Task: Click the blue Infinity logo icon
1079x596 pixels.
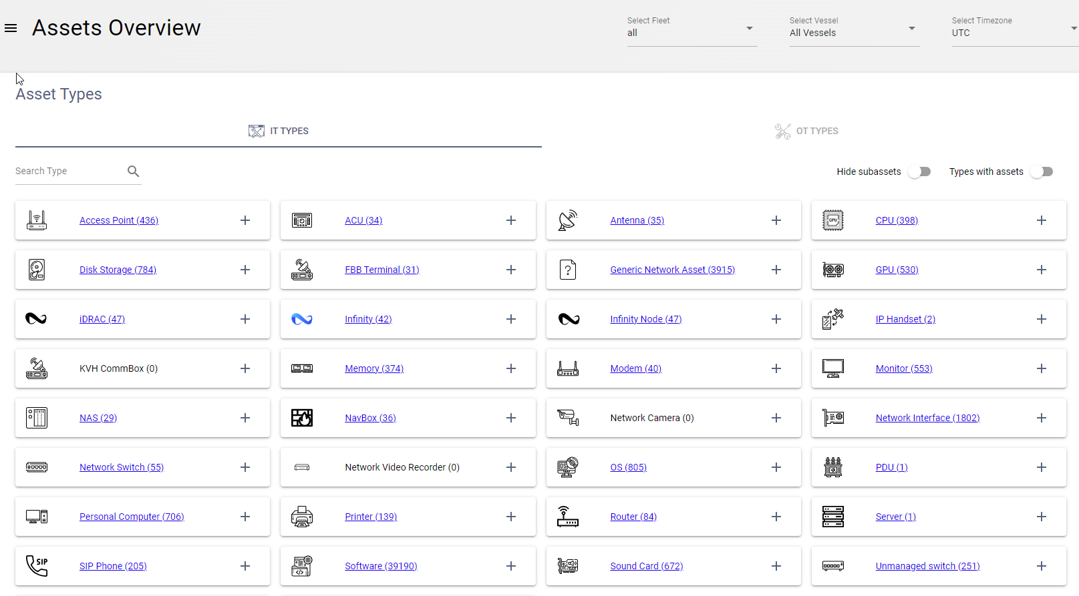Action: click(302, 319)
